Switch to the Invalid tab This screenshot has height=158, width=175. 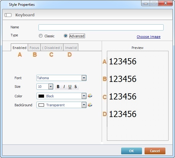(x=71, y=48)
